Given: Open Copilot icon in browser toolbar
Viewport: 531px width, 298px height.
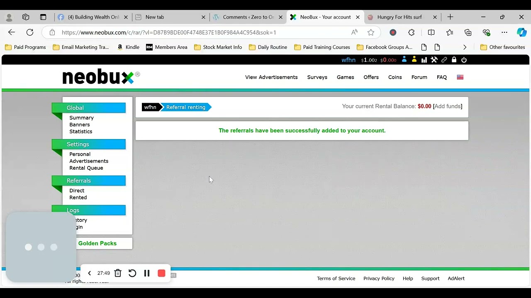Looking at the screenshot, I should (x=521, y=32).
